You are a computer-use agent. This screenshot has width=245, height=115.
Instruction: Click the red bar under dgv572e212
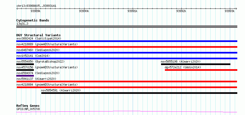coord(201,70)
